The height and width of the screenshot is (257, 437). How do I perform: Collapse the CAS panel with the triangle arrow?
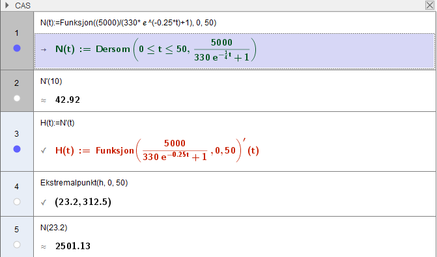click(7, 5)
